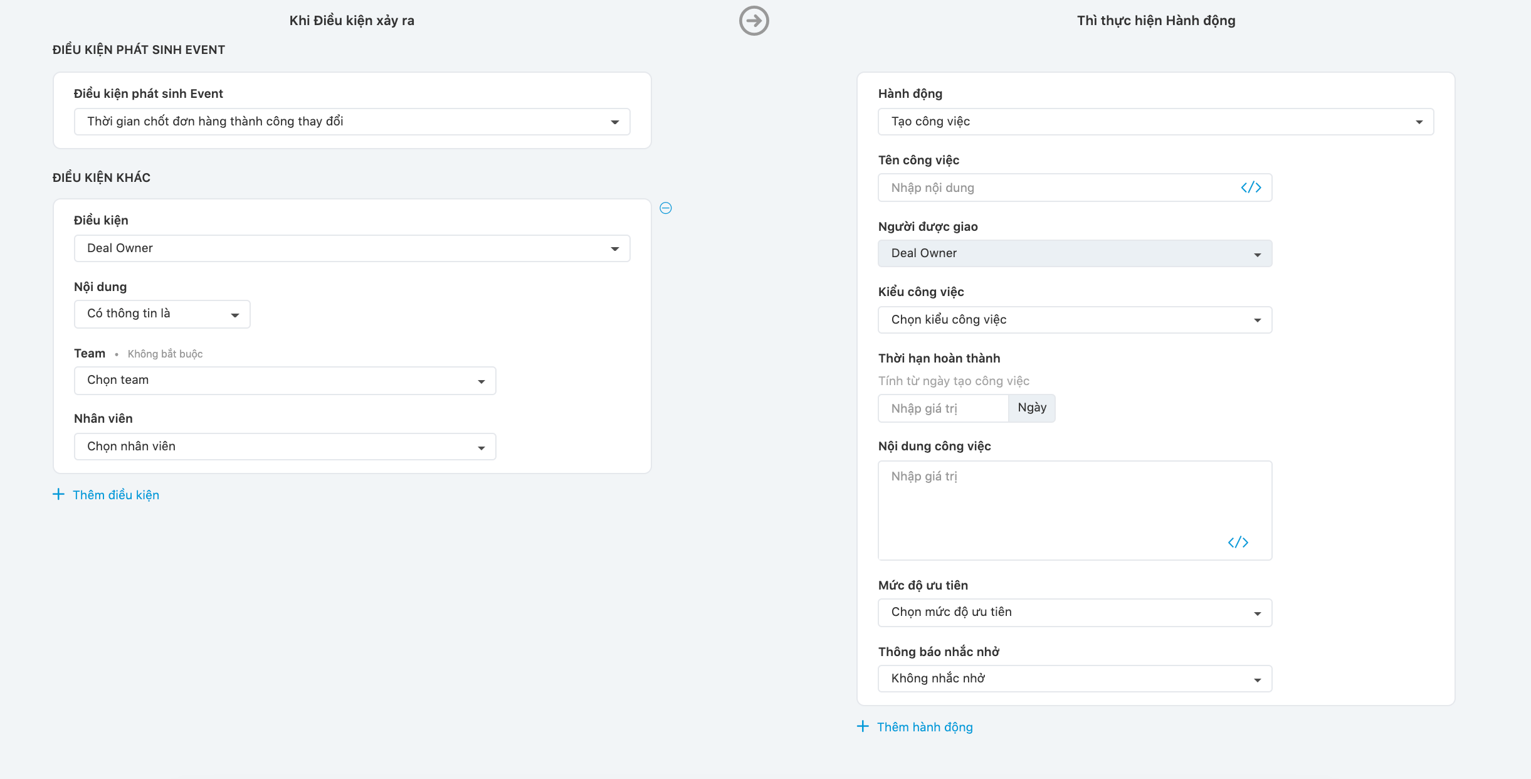Click the Thêm điều kiện link
The height and width of the screenshot is (779, 1531).
click(x=116, y=495)
